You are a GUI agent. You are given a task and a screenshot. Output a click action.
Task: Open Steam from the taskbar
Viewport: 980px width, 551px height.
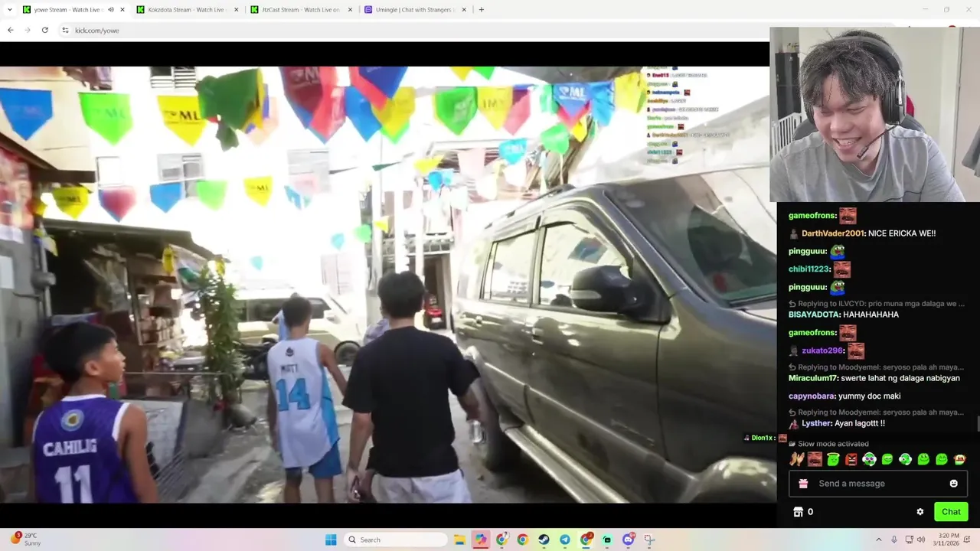tap(544, 540)
